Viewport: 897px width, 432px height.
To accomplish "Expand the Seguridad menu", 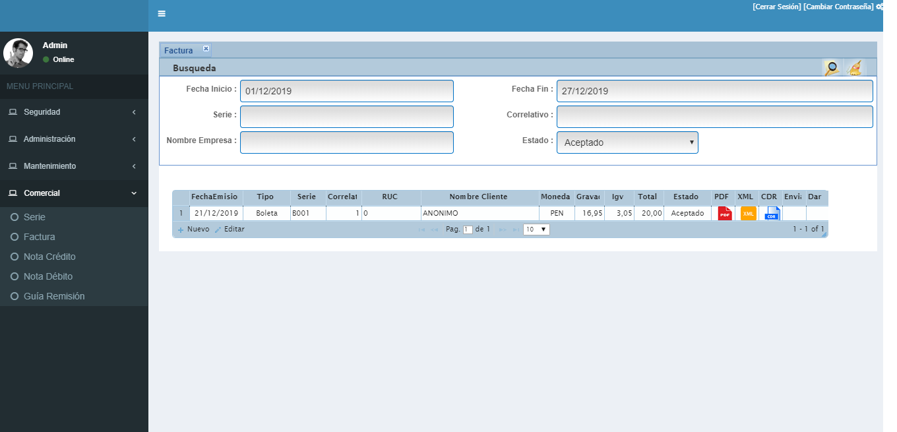I will [74, 112].
